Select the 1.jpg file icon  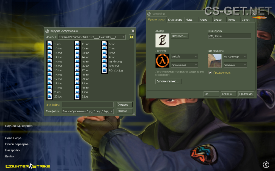[50, 43]
